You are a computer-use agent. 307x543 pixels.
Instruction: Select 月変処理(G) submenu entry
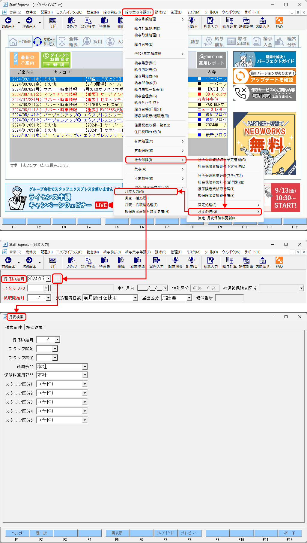point(225,212)
